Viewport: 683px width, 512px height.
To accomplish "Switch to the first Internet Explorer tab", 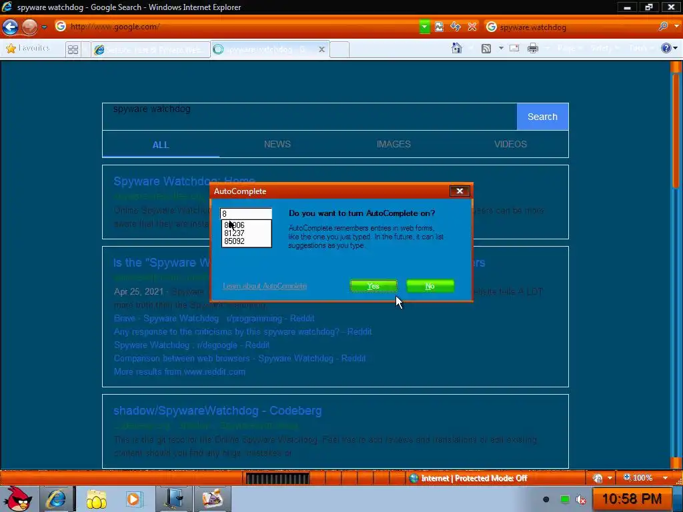I will [150, 49].
